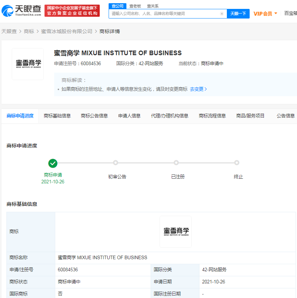This screenshot has height=298, width=297.
Task: Open the 百宝箱 menu
Action: coord(291,13)
